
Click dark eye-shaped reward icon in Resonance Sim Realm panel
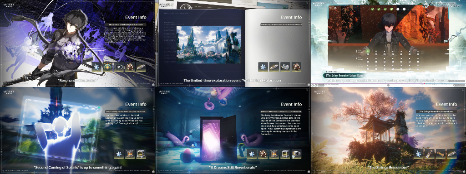click(119, 67)
